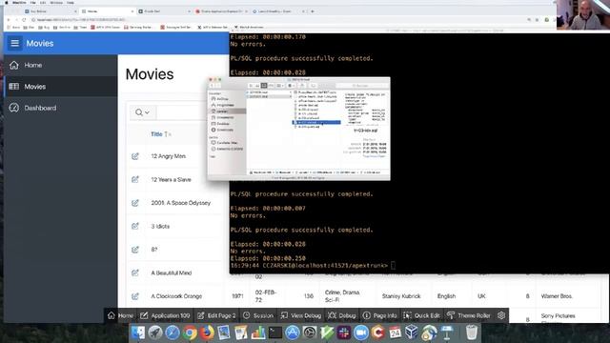Open Firefox from the Dock

(207, 333)
